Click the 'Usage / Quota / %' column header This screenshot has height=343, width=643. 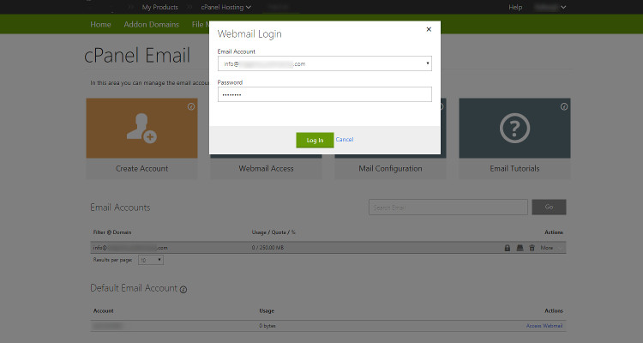coord(273,232)
